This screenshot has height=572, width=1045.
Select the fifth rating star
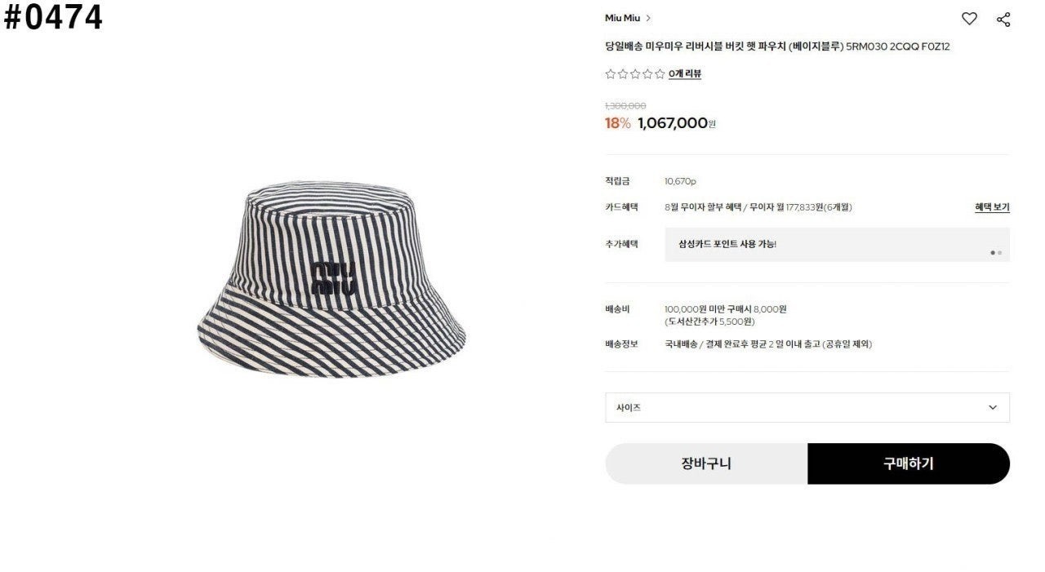tap(660, 74)
